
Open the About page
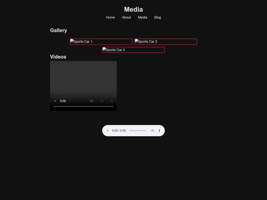(x=127, y=17)
